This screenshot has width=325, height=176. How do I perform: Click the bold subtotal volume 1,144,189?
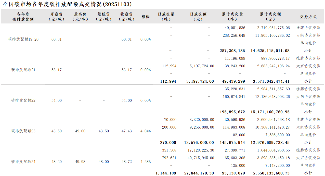point(166,173)
